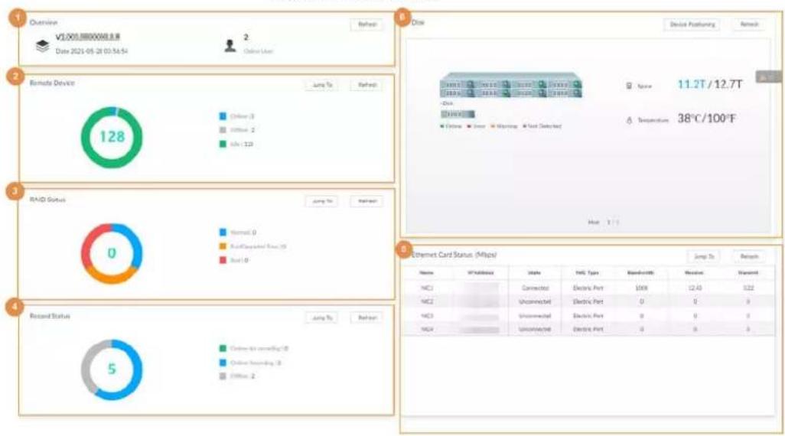The image size is (785, 436).
Task: Click the gray Offline legend square in Remote Device
Action: [223, 130]
